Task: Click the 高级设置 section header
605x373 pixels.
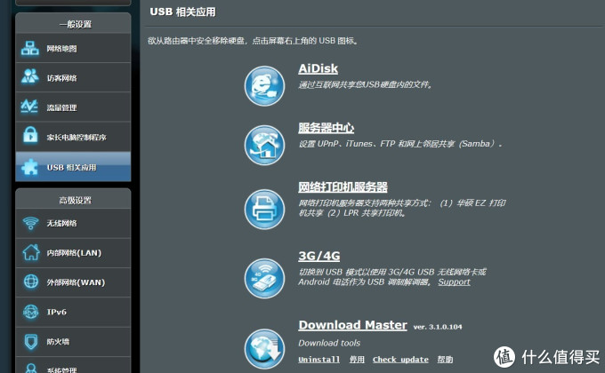Action: coord(76,200)
